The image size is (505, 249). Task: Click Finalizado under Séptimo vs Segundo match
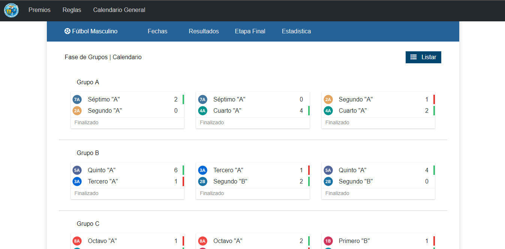click(x=86, y=123)
